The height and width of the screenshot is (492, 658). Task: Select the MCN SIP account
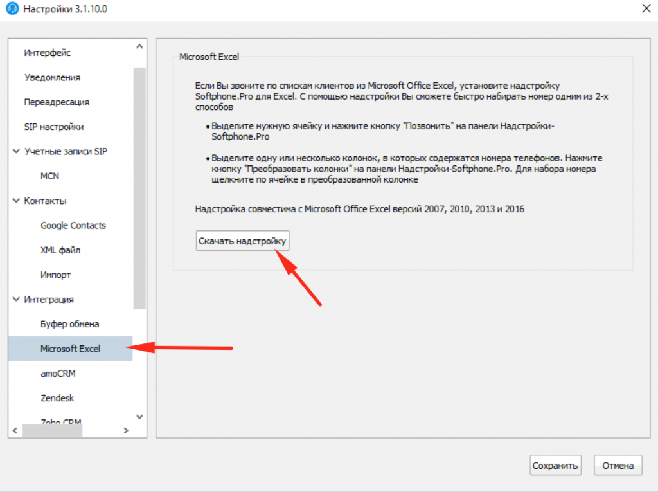(50, 176)
